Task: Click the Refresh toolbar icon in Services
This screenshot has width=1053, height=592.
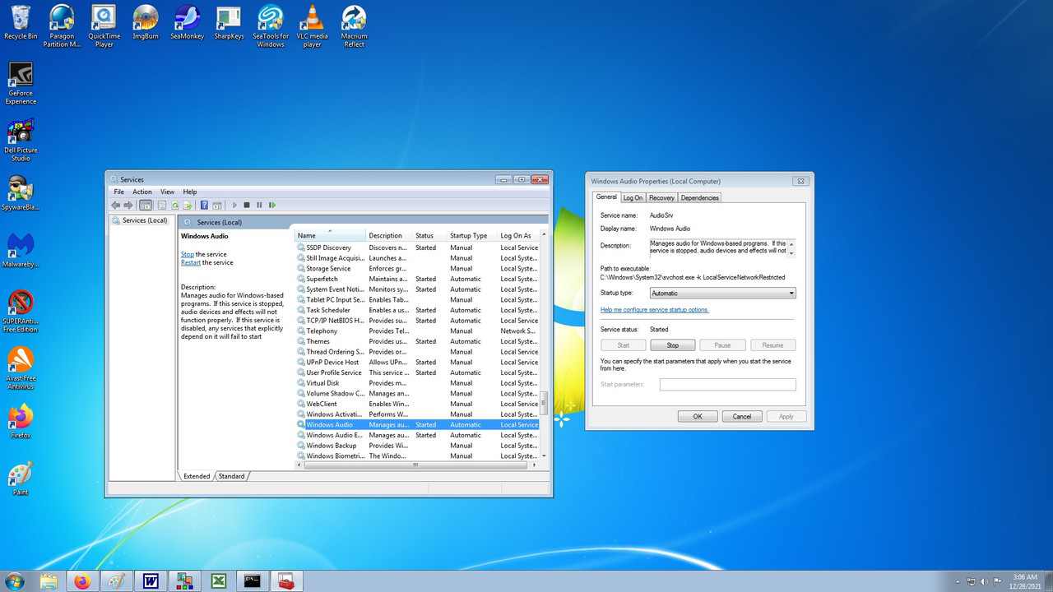Action: (x=175, y=205)
